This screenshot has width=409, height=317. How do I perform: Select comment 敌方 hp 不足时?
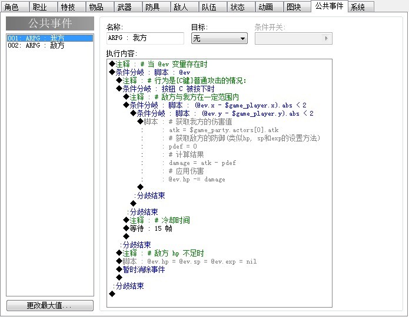point(160,253)
